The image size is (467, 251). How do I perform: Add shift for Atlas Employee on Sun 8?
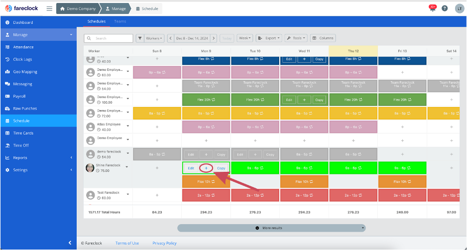(x=157, y=127)
